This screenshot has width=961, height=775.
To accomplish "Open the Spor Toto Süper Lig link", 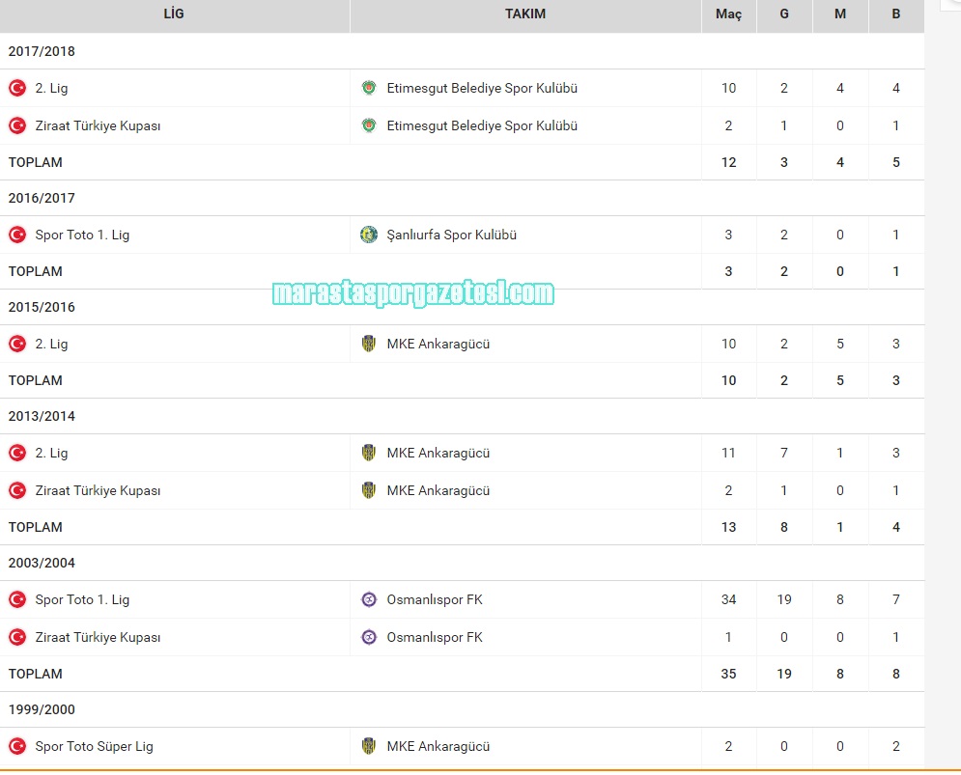I will tap(95, 746).
